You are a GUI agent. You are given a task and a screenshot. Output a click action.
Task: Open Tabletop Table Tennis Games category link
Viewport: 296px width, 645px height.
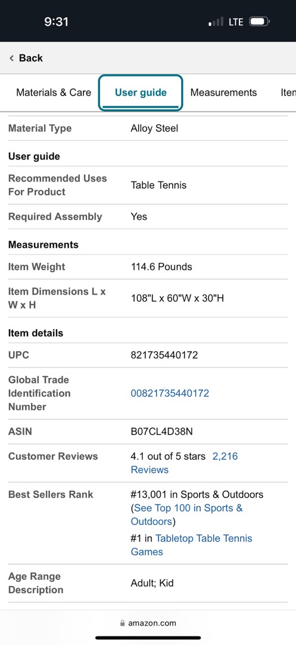pos(191,545)
